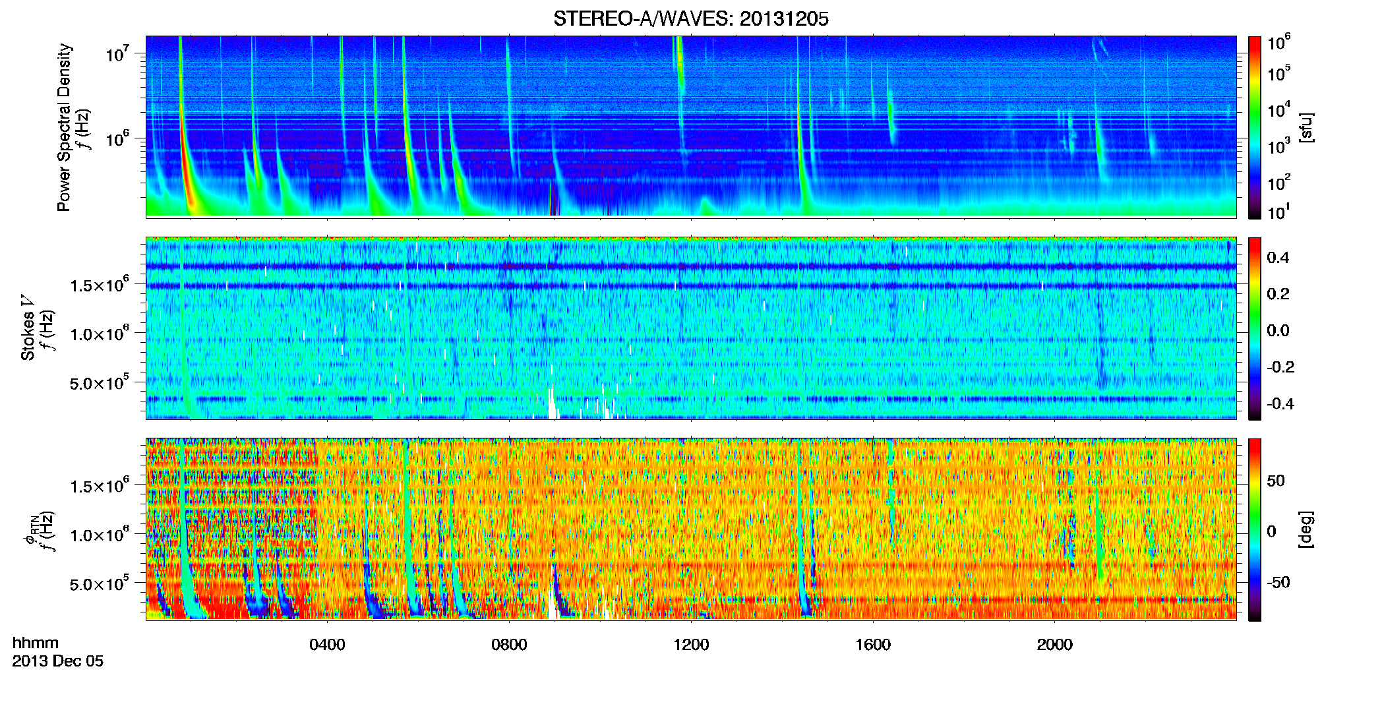Screen dimensions: 1382x712
Task: Click the 2013 Dec 05 date label
Action: point(58,661)
